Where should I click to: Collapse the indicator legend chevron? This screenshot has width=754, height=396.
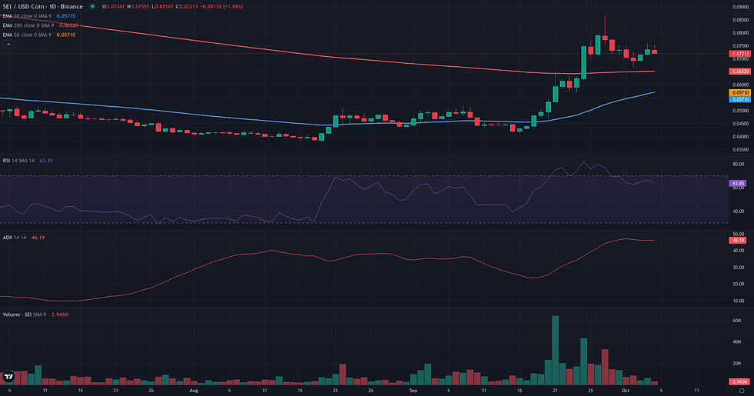(x=8, y=45)
